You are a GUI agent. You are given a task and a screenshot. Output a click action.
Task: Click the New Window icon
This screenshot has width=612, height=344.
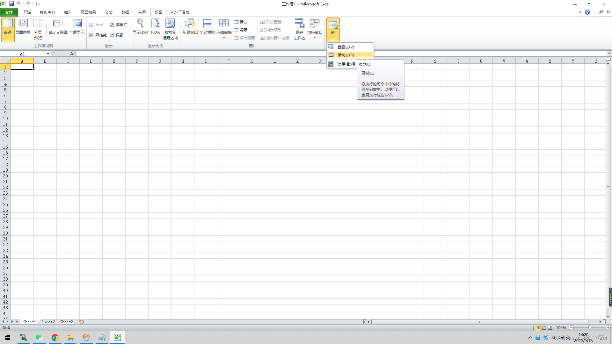pyautogui.click(x=190, y=24)
